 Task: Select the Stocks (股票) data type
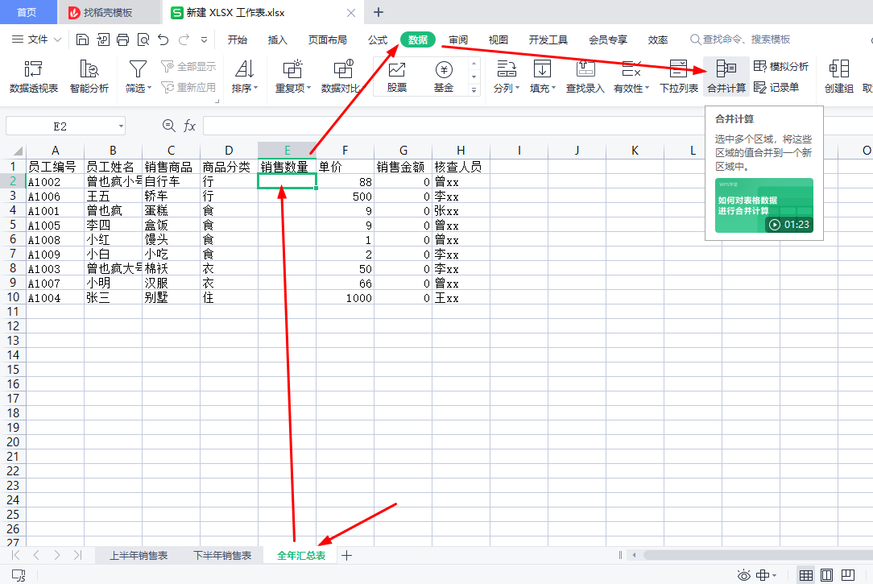pos(397,77)
